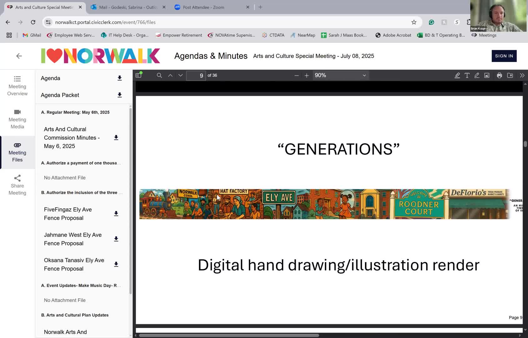Download Jahmane West Ely Ave Fence Proposal
This screenshot has width=528, height=338.
click(x=116, y=239)
